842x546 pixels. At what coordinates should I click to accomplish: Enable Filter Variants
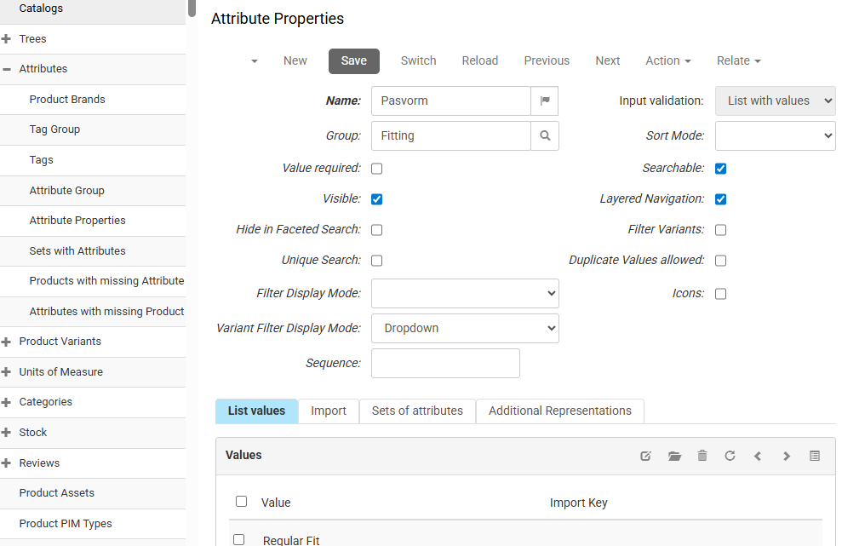point(720,229)
